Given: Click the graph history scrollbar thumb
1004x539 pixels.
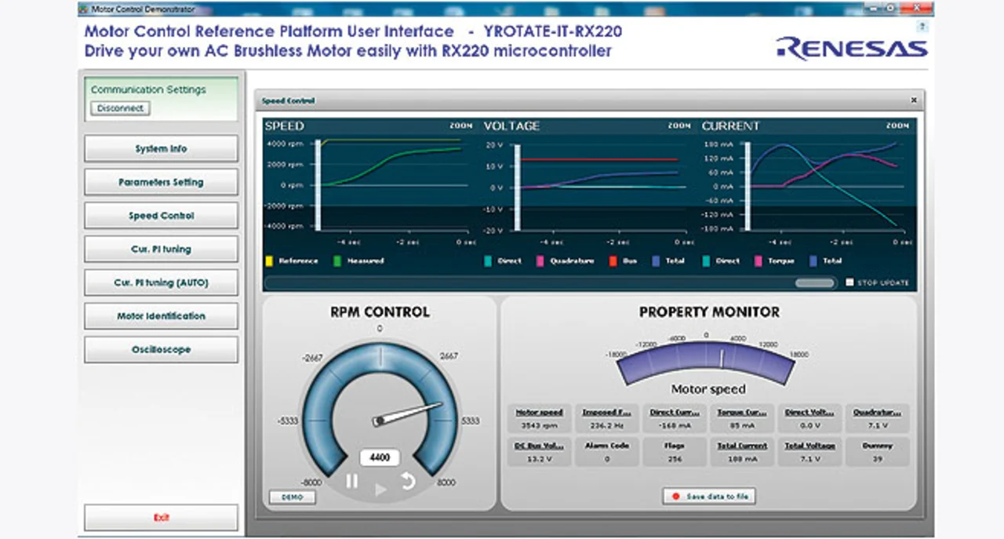Looking at the screenshot, I should 815,282.
